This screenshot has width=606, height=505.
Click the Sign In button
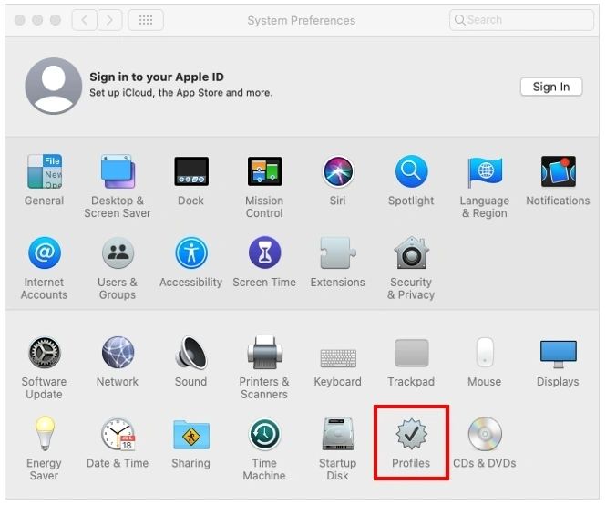click(x=551, y=87)
